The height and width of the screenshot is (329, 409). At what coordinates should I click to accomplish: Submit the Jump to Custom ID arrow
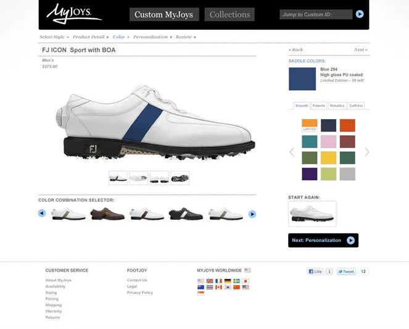click(x=360, y=14)
